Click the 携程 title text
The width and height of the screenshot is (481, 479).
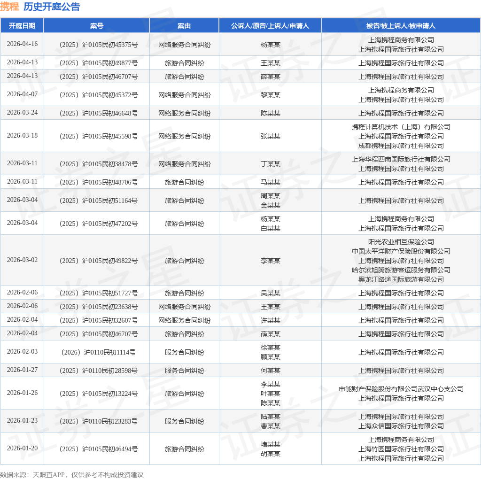coord(9,7)
